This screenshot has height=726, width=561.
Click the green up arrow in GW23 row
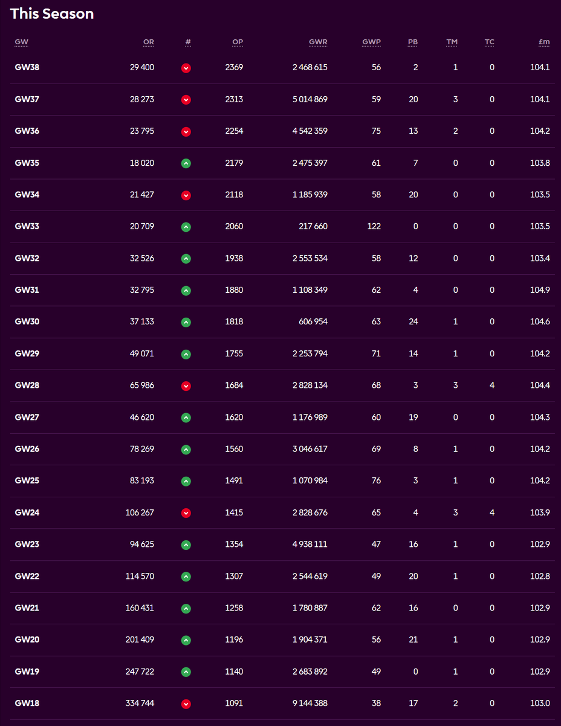click(186, 545)
